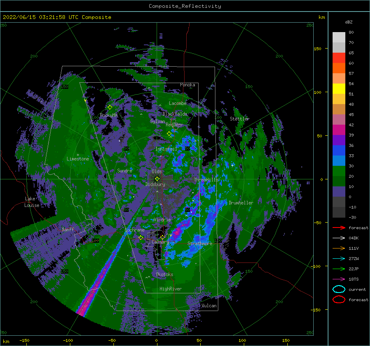
Task: Click the 04DK legend label
Action: pyautogui.click(x=354, y=238)
